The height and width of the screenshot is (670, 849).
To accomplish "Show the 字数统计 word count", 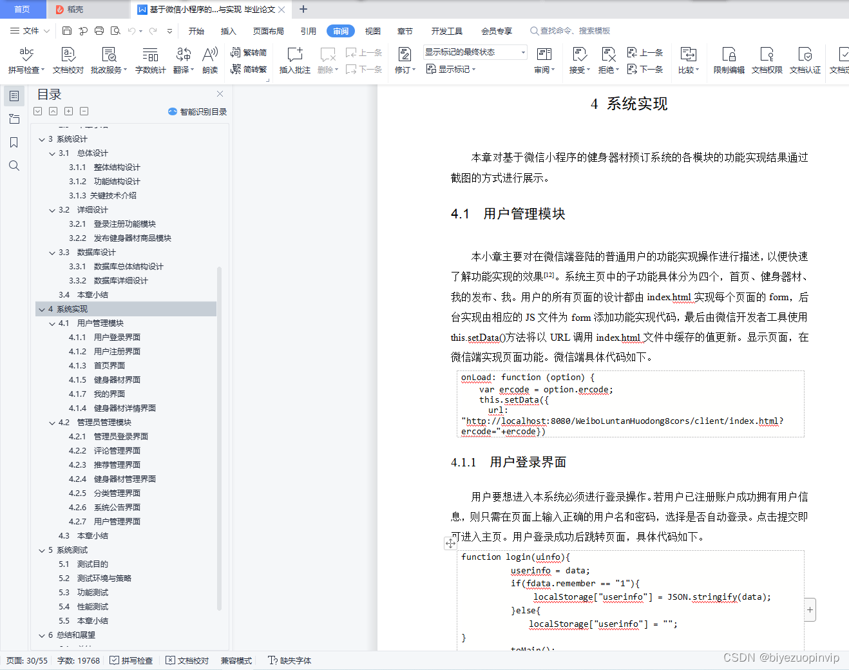I will [x=151, y=60].
